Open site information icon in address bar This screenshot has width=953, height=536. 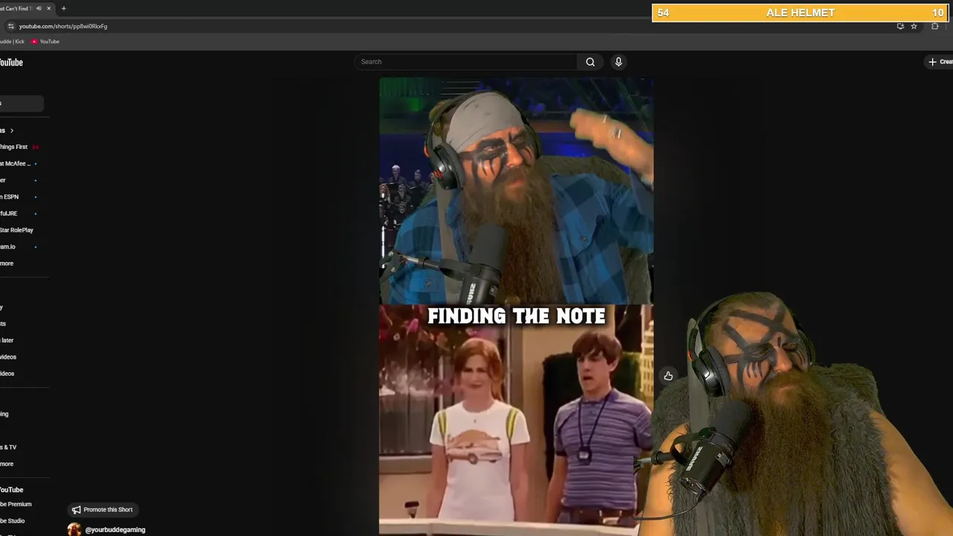point(10,26)
